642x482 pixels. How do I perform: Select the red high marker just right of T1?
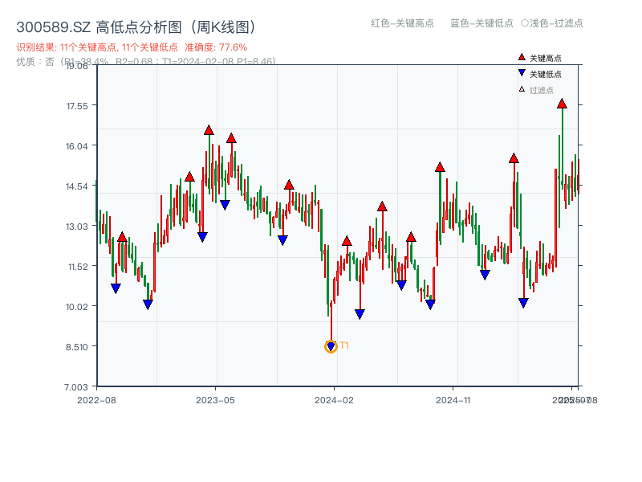click(347, 241)
